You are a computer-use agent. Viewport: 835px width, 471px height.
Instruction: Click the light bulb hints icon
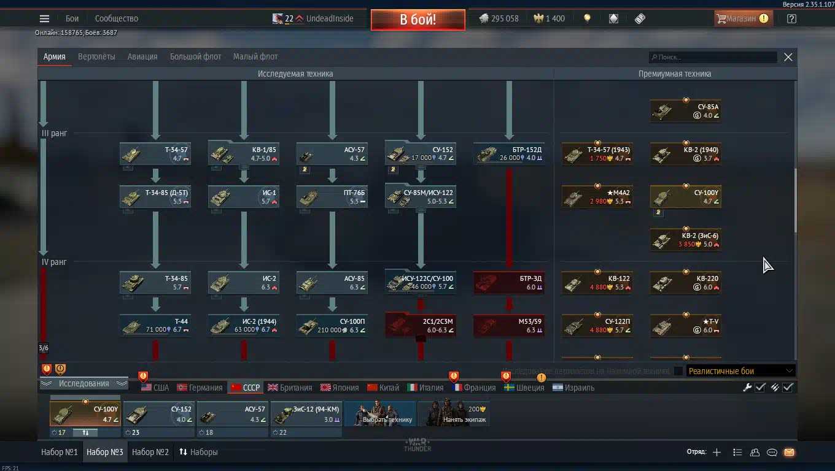coord(587,18)
